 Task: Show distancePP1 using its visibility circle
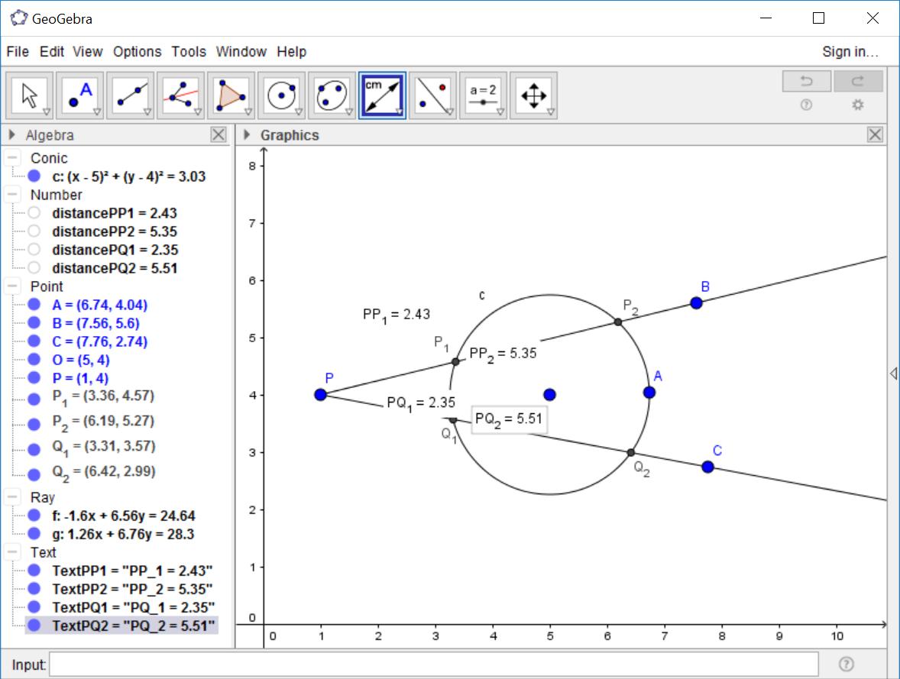[x=34, y=213]
